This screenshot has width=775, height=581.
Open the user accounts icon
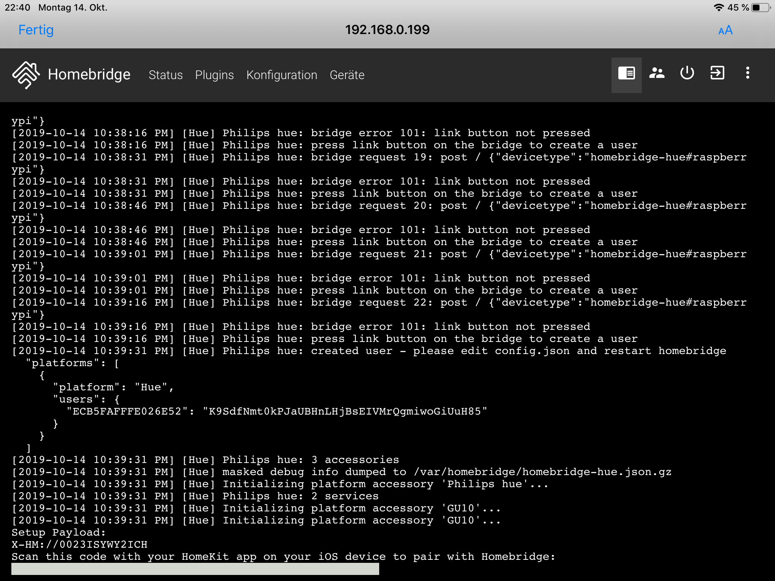pos(657,73)
